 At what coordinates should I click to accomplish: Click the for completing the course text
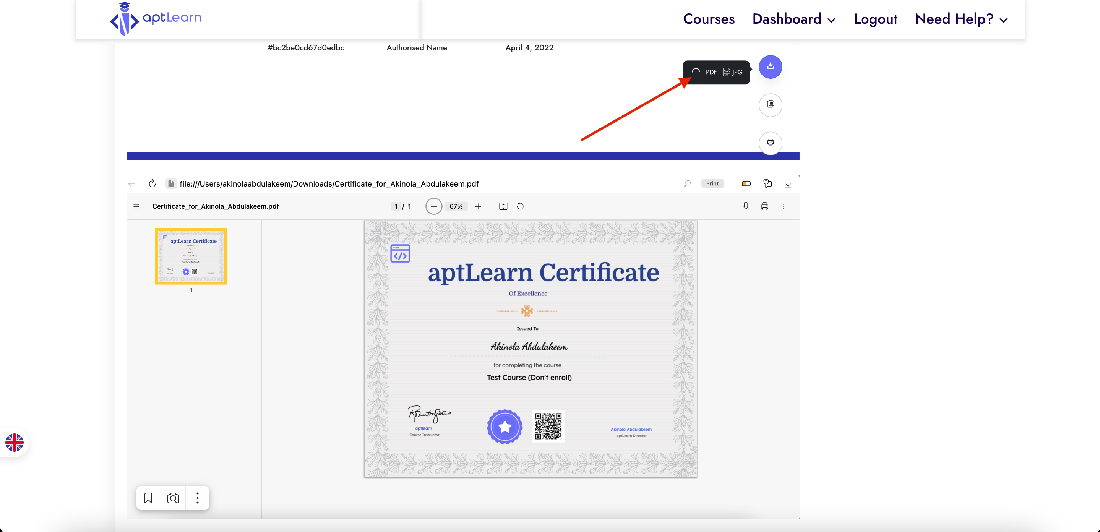[x=527, y=365]
